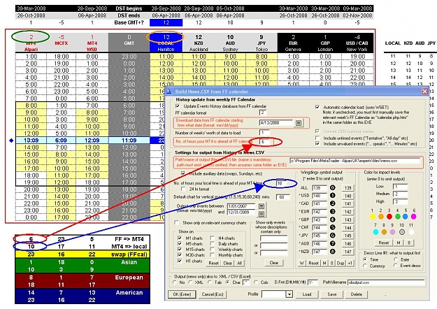
Task: Pick magenta color swatch number 6
Action: click(x=414, y=217)
